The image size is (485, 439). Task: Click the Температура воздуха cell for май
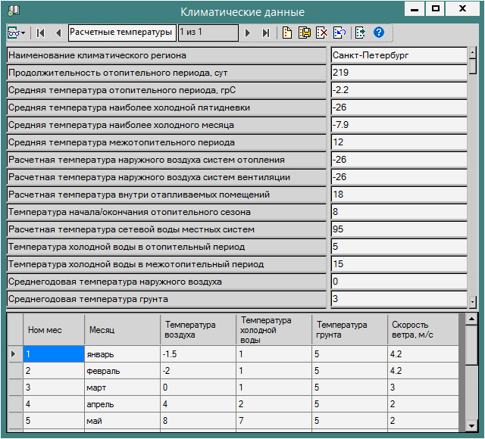point(197,421)
